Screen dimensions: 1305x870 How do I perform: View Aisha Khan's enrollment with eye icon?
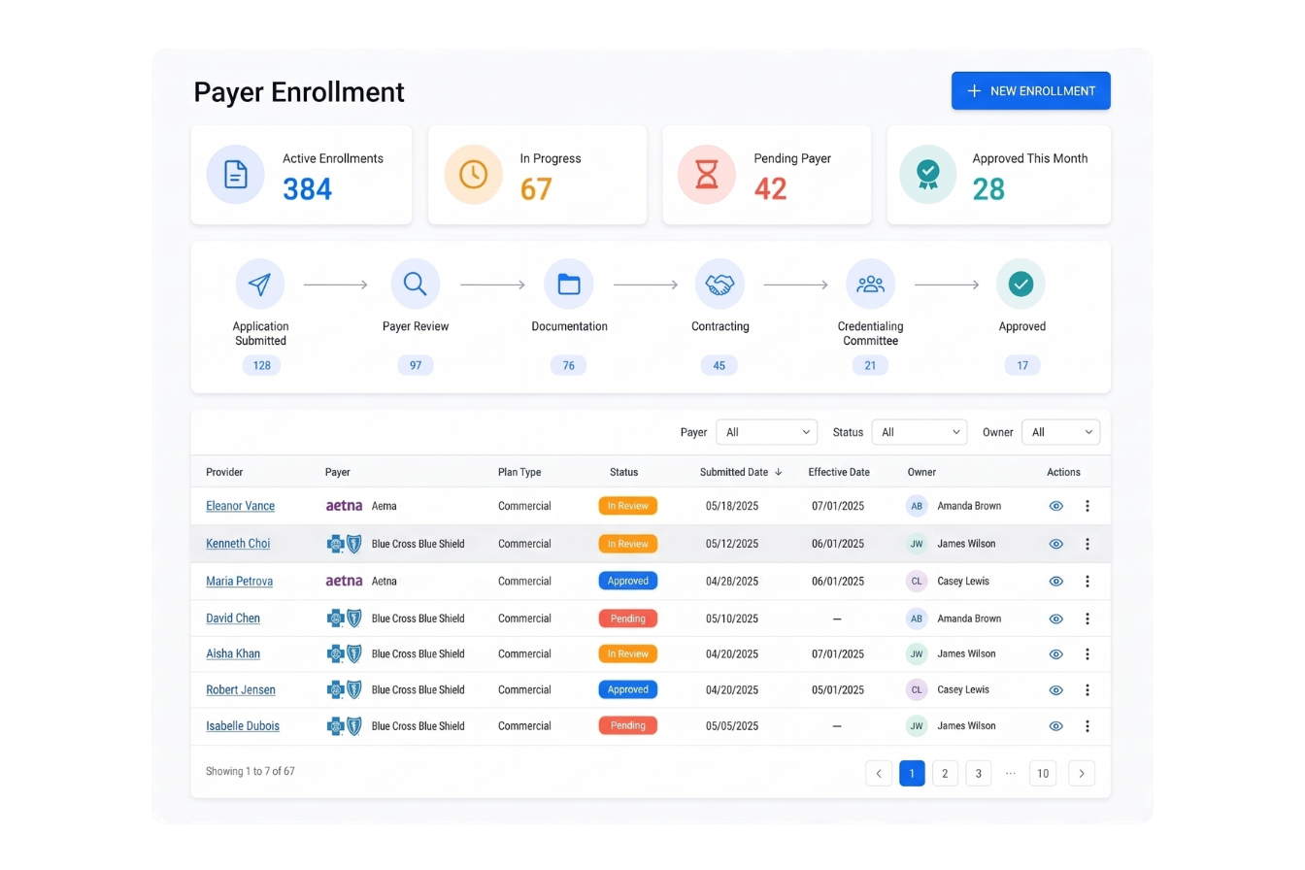(1056, 654)
